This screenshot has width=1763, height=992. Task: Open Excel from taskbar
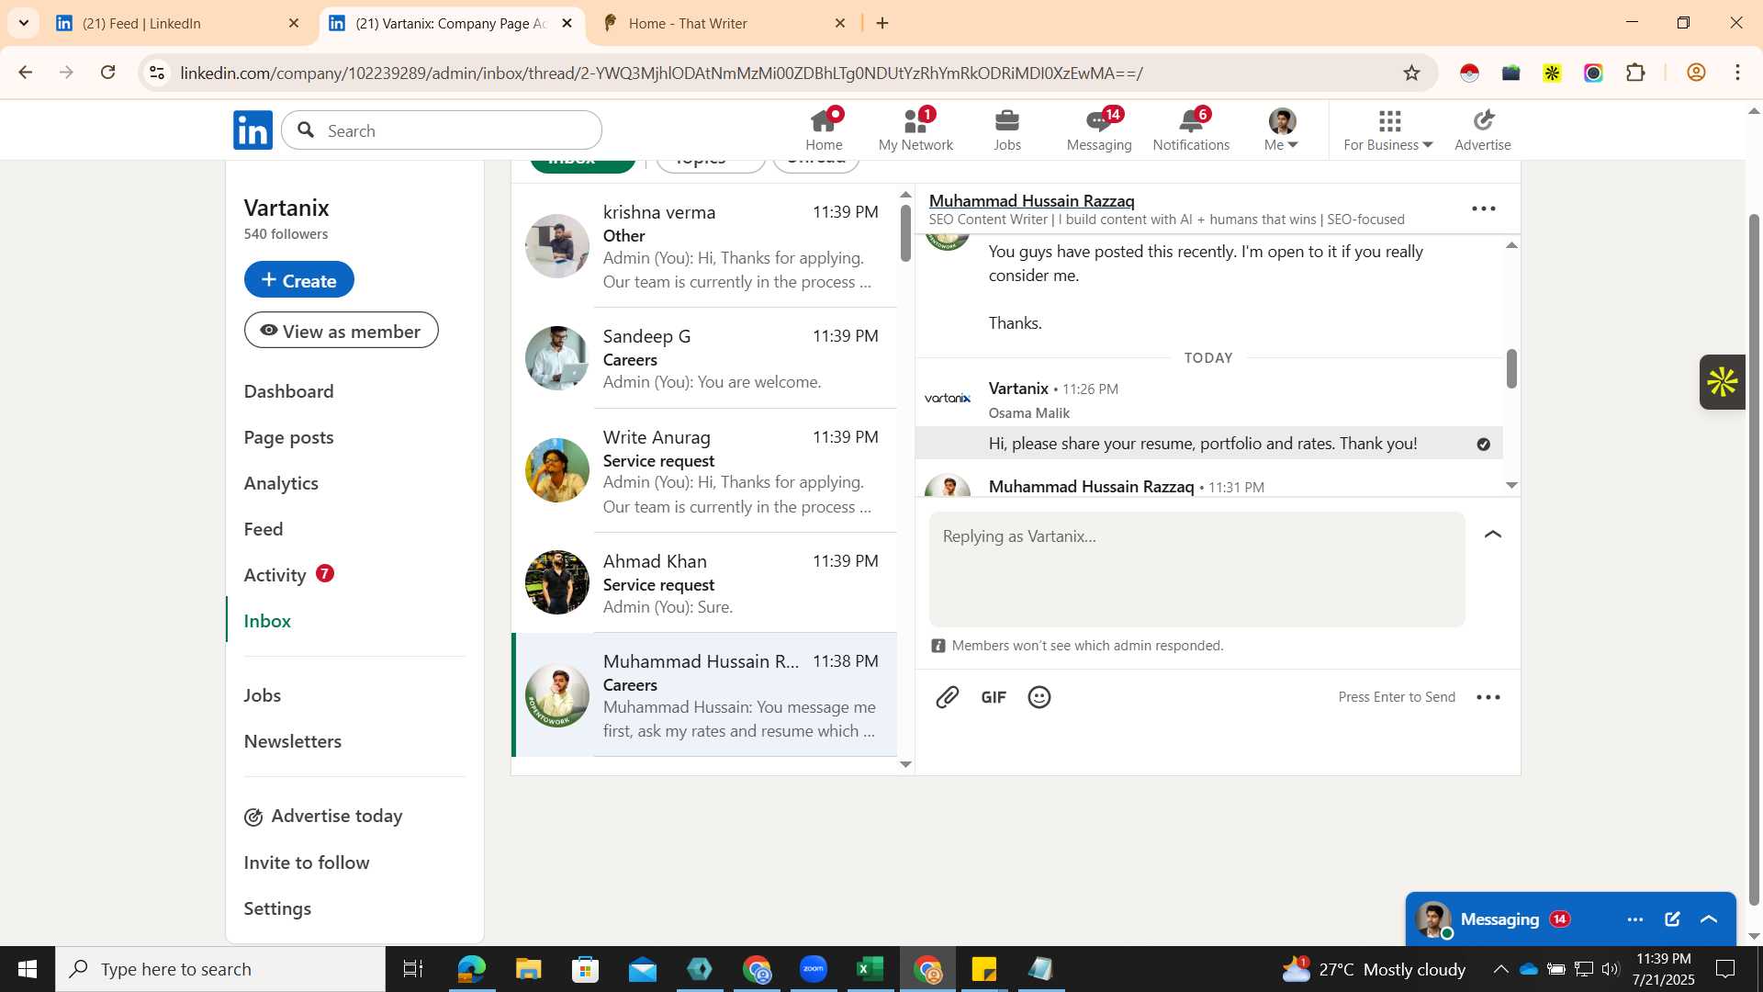point(870,969)
